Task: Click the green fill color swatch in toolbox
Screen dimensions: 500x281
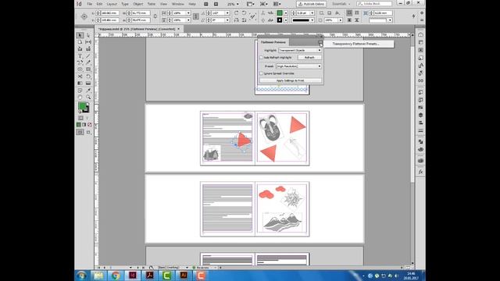Action: 82,106
